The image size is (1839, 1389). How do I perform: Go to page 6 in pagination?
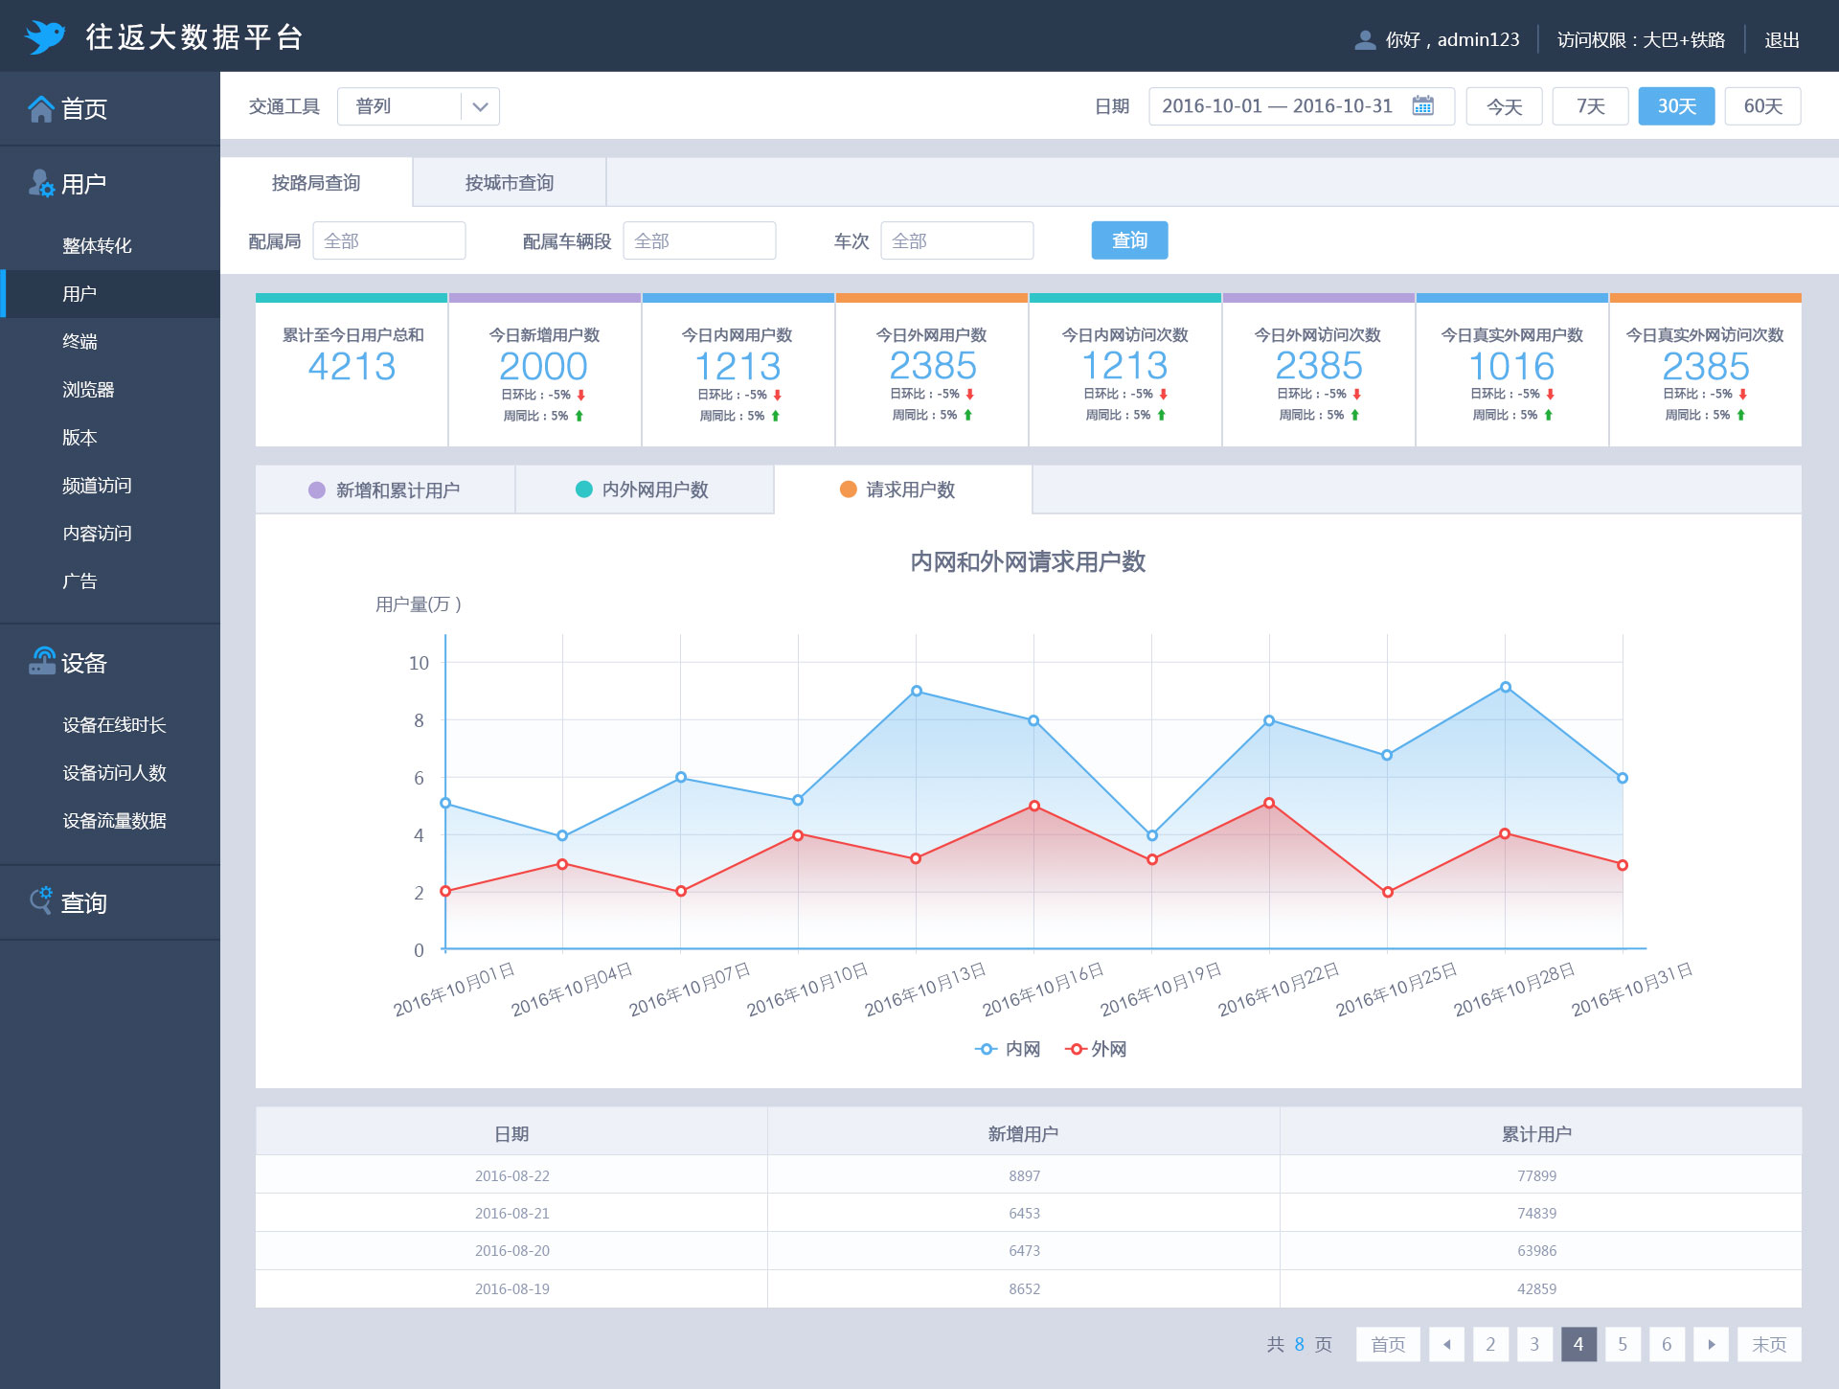(x=1667, y=1344)
